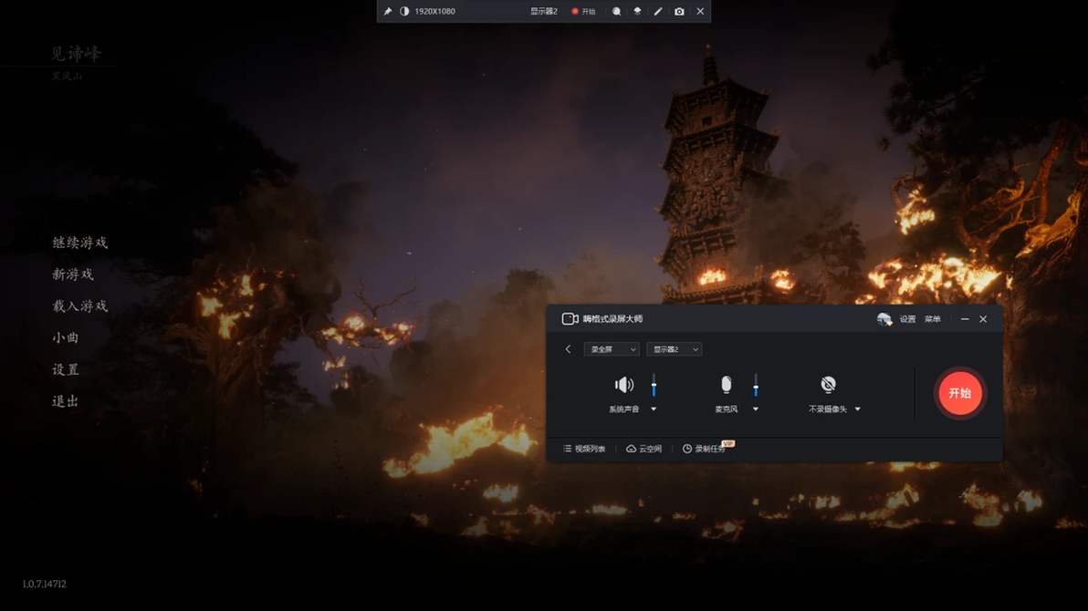Click the 不录摄像头 label
Viewport: 1088px width, 611px height.
click(x=828, y=409)
